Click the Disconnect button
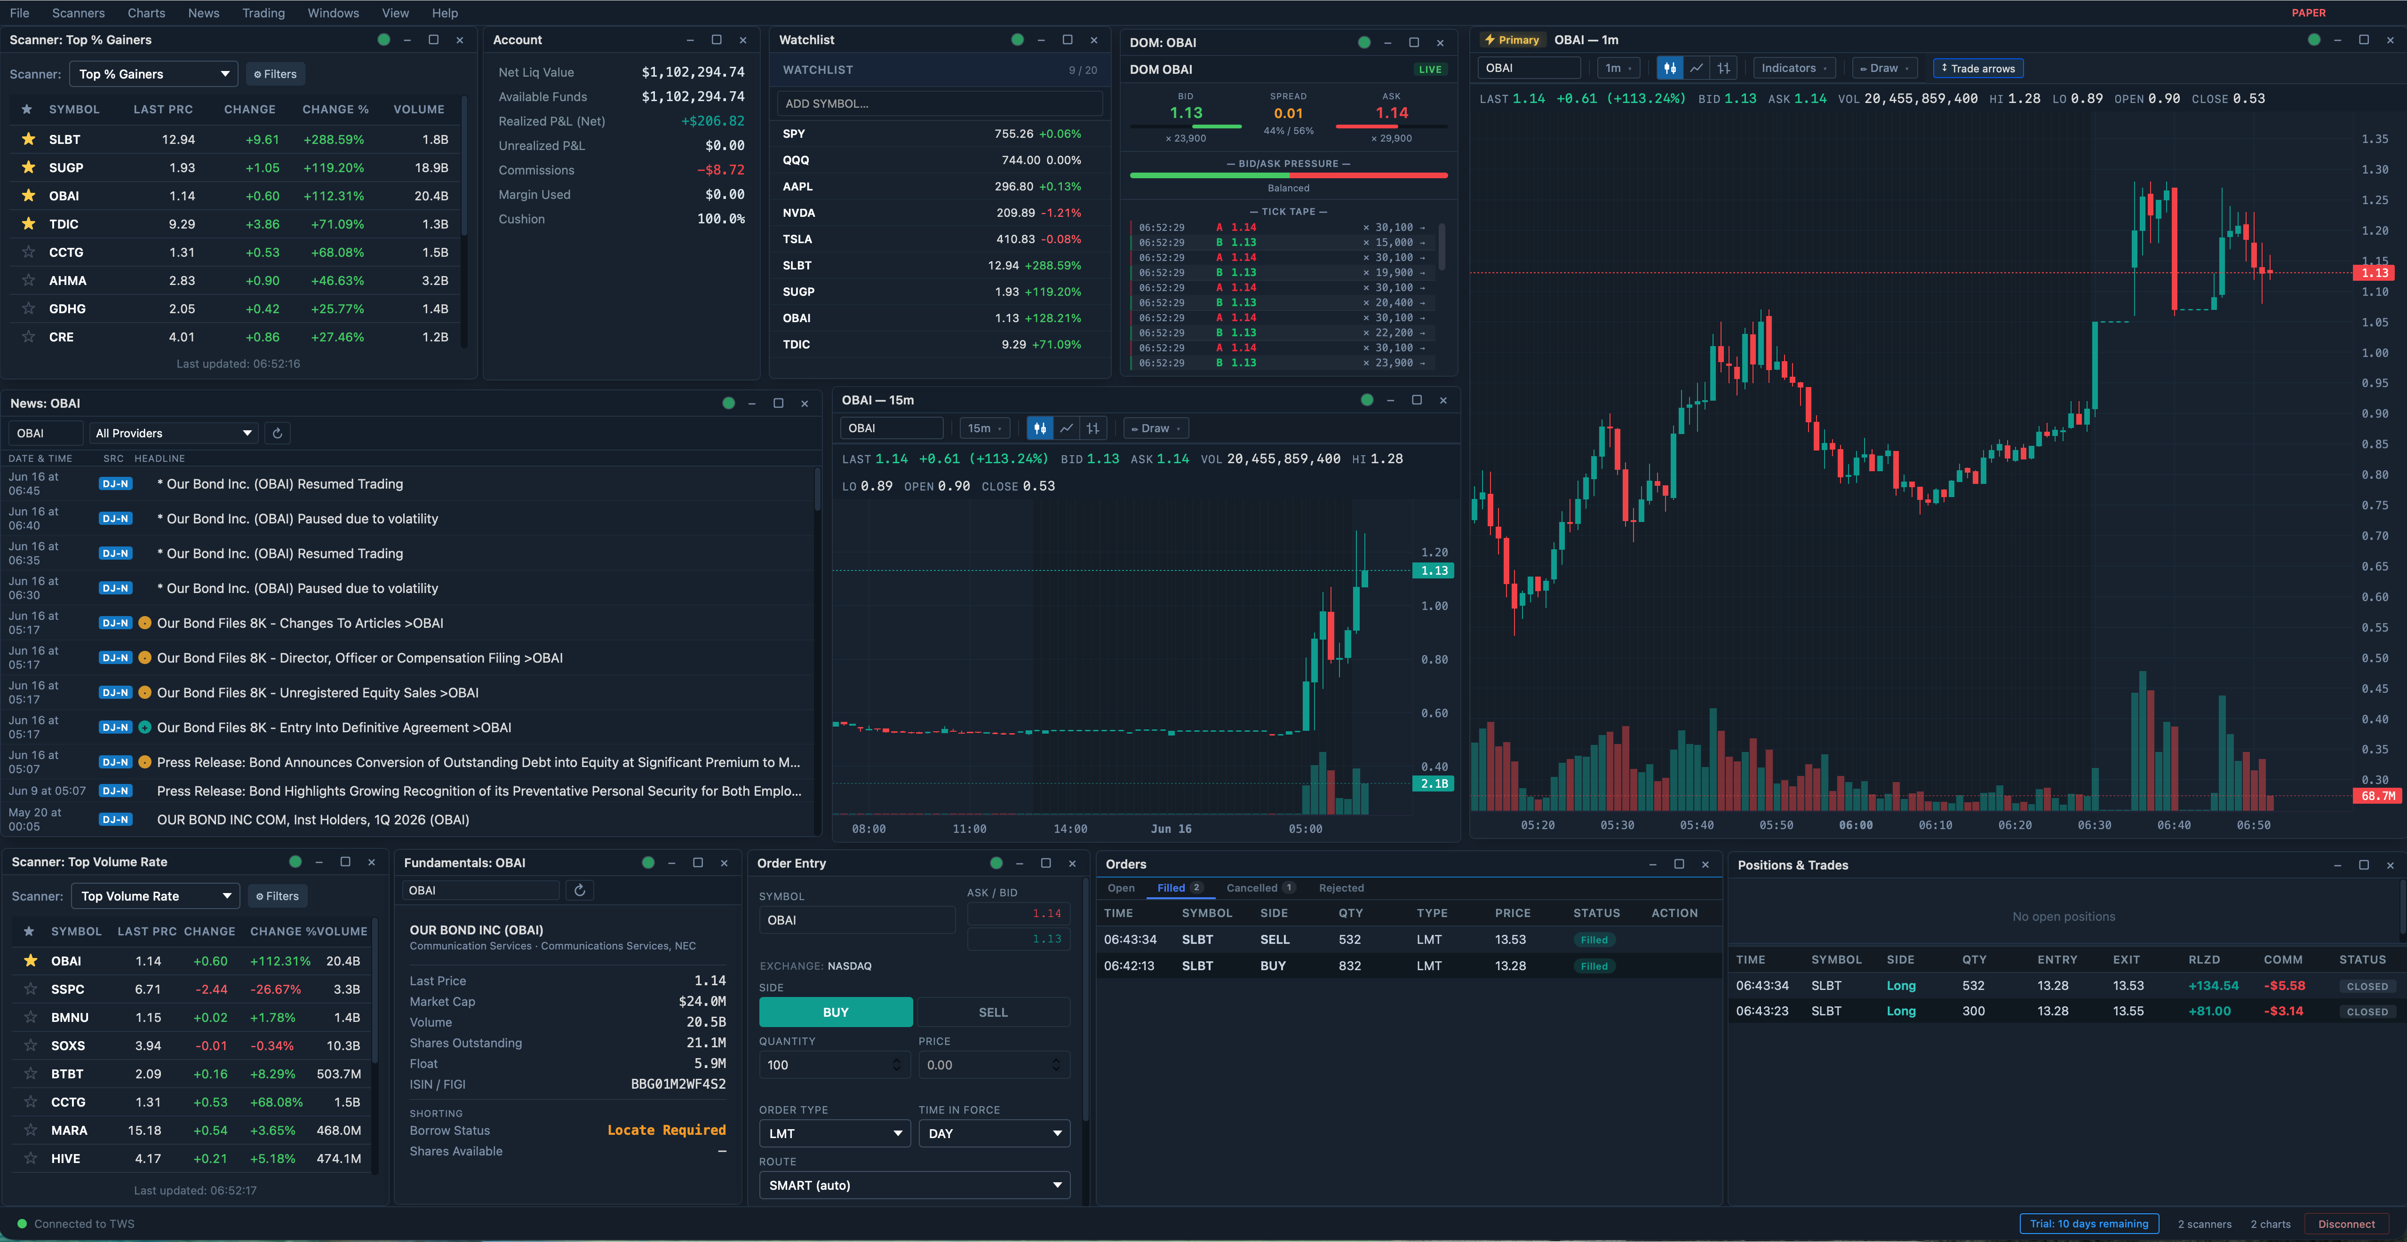The width and height of the screenshot is (2407, 1242). tap(2345, 1224)
